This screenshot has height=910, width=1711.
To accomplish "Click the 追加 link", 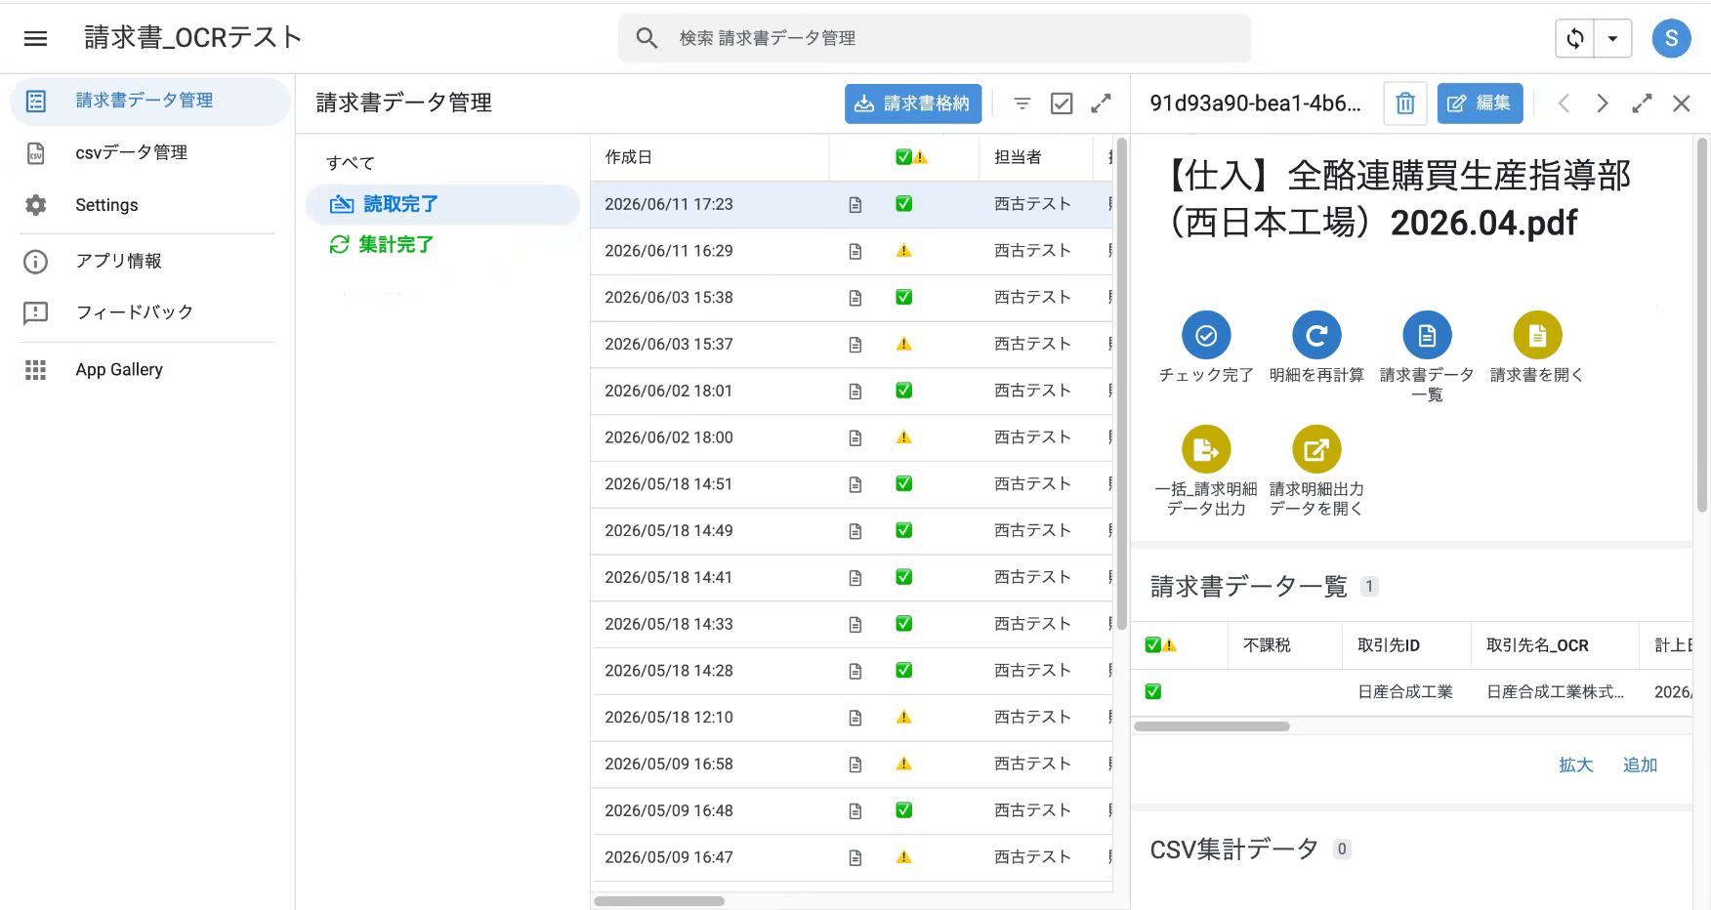I will (1640, 765).
